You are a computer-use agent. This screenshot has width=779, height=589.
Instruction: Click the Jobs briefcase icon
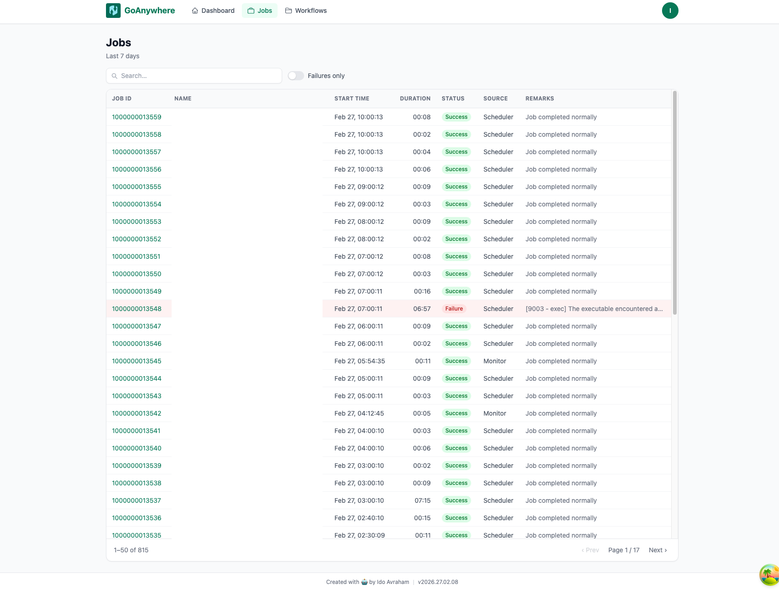point(250,10)
